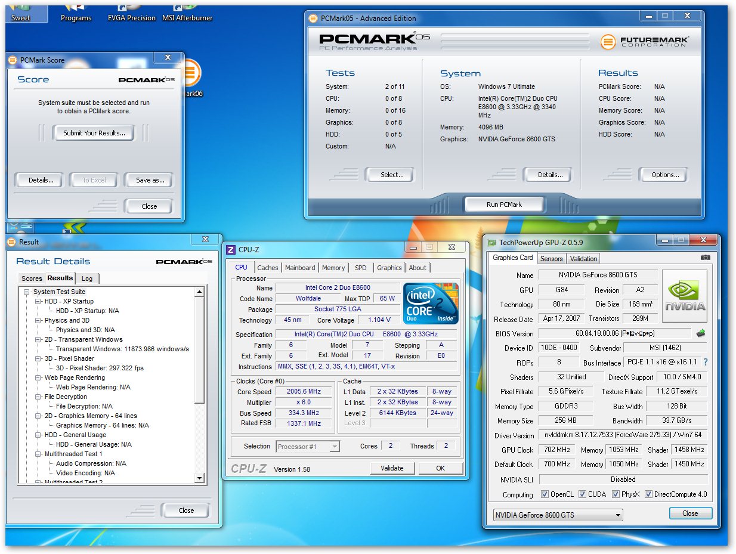The width and height of the screenshot is (736, 554).
Task: Click Validate in CPU-Z
Action: [392, 468]
